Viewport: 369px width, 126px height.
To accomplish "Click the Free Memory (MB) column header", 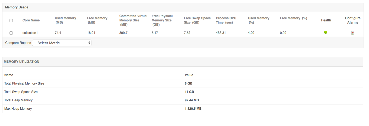I will (97, 20).
